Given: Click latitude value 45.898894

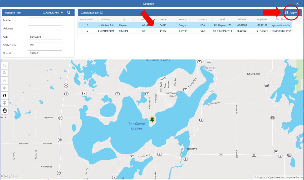Looking at the screenshot, I should click(x=242, y=31).
